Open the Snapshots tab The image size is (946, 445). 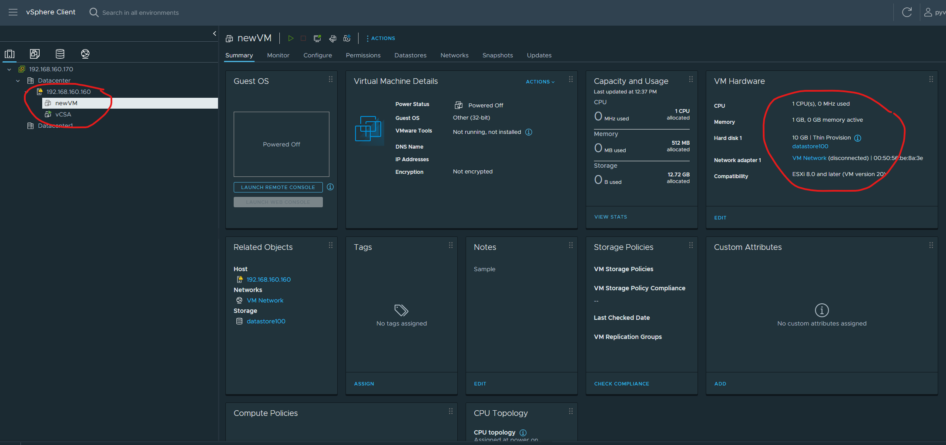point(497,55)
